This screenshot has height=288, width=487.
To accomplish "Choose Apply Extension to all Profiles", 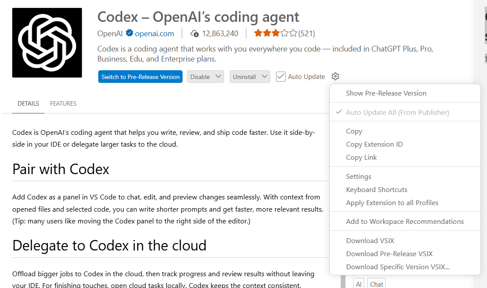I will click(405, 202).
